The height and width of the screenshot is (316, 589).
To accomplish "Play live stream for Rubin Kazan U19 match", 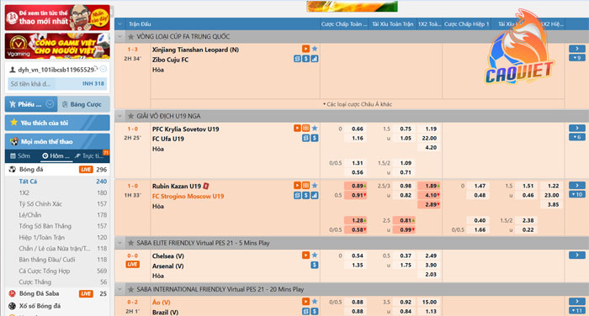I will [297, 186].
